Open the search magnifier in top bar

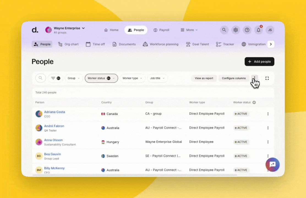pyautogui.click(x=224, y=30)
